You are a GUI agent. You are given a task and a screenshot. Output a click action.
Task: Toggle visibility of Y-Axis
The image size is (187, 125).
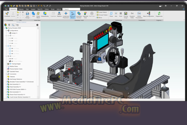[12, 41]
